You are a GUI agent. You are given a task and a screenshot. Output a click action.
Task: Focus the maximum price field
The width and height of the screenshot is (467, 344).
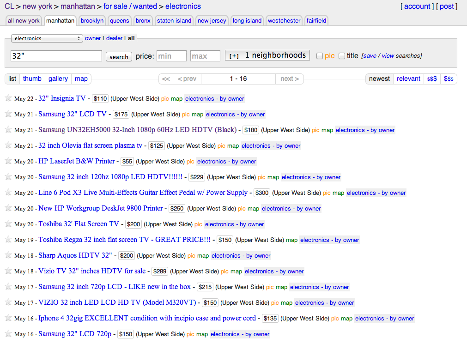(x=205, y=56)
